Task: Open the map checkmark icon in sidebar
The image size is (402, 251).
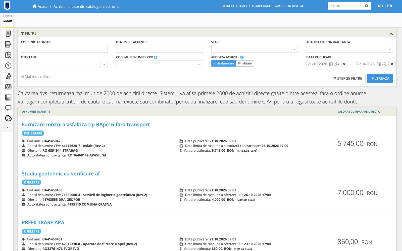Action: click(x=8, y=55)
